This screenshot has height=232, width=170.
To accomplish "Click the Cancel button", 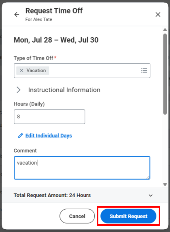I will [x=77, y=216].
